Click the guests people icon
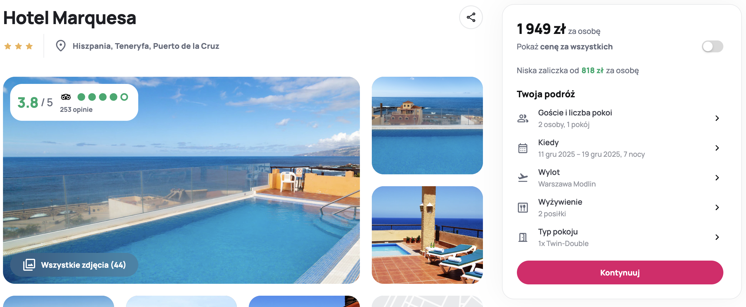The image size is (746, 307). pos(523,118)
